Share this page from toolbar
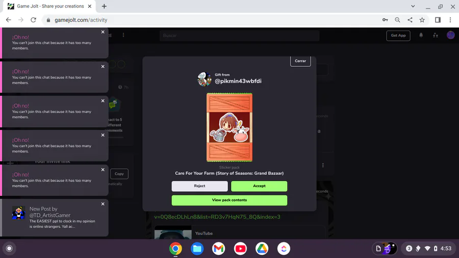Screen dimensions: 459x258 410,20
